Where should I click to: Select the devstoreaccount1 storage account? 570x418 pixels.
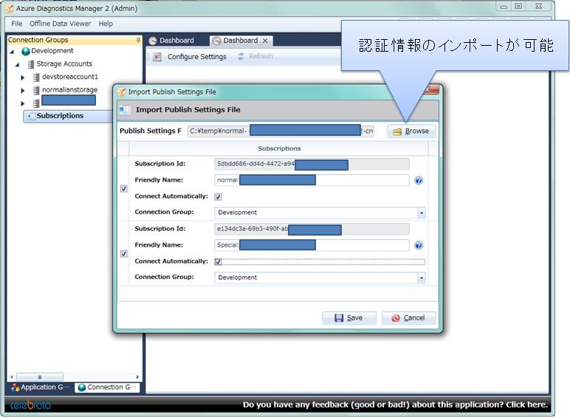70,77
